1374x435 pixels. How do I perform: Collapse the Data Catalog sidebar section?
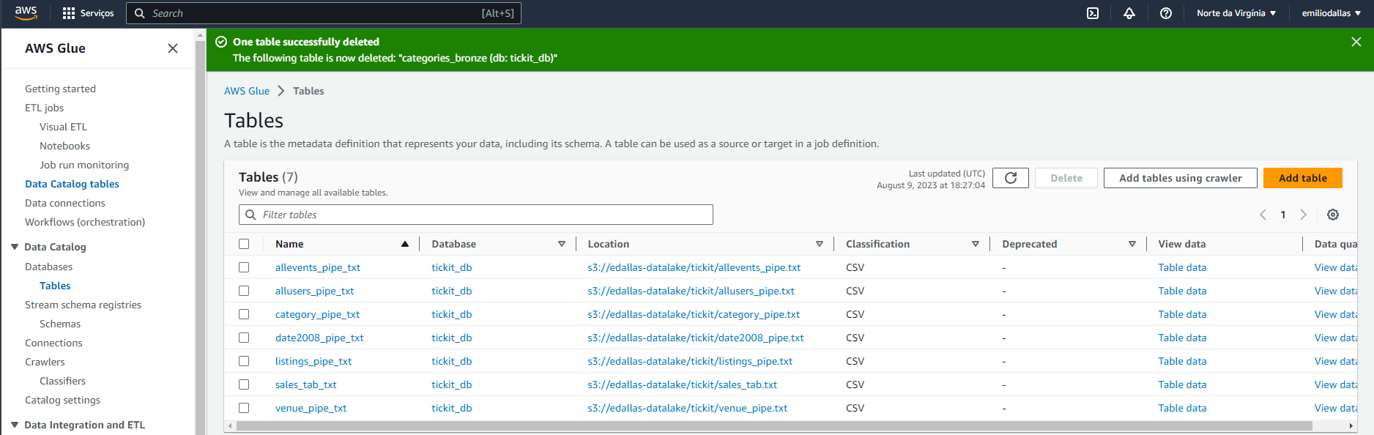pos(15,247)
